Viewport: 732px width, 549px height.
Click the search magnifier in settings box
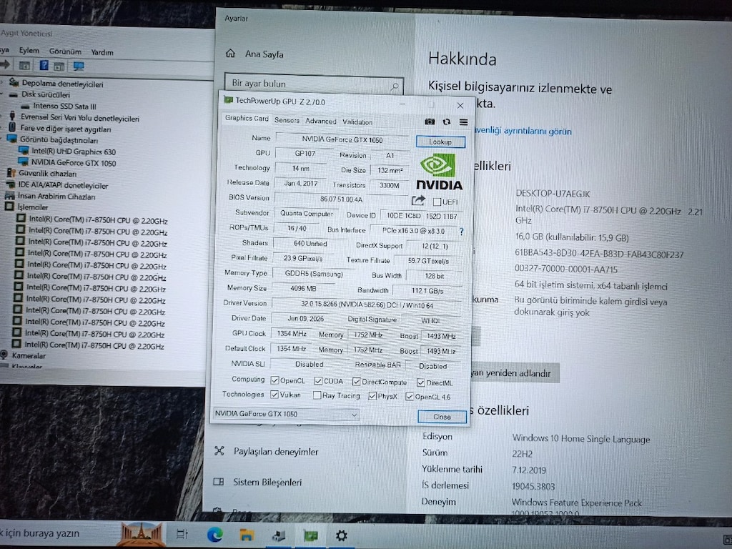click(395, 86)
